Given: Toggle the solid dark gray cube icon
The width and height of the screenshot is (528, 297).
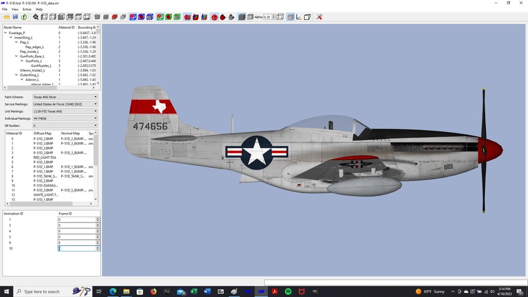Looking at the screenshot, I should 242,17.
